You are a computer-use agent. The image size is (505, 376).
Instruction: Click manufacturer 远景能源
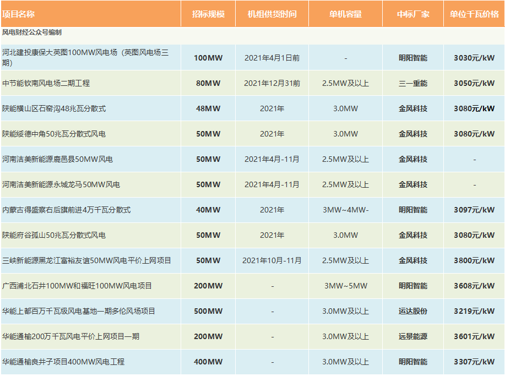click(x=413, y=336)
